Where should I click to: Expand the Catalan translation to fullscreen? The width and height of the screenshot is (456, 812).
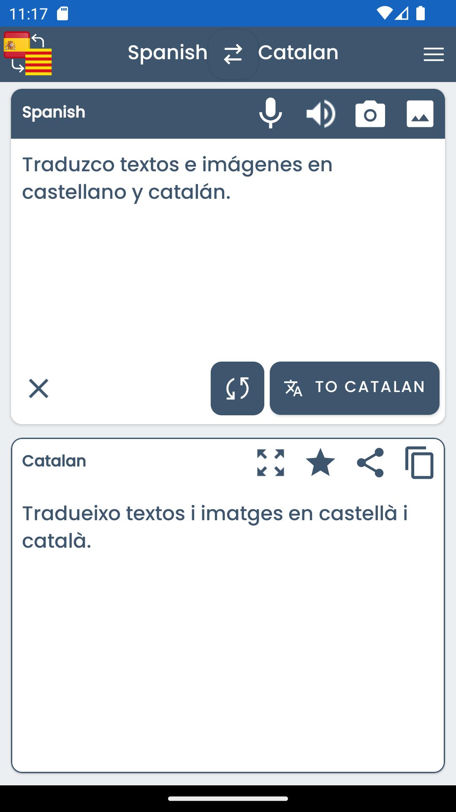pos(271,462)
